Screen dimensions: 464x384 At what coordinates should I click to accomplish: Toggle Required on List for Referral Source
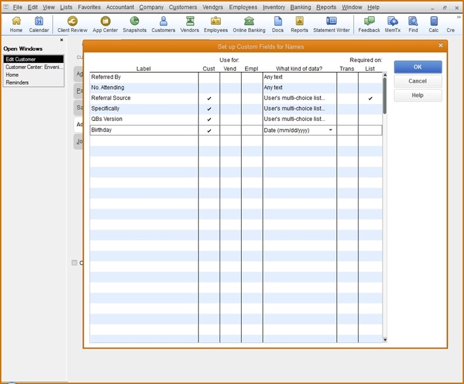(x=370, y=98)
